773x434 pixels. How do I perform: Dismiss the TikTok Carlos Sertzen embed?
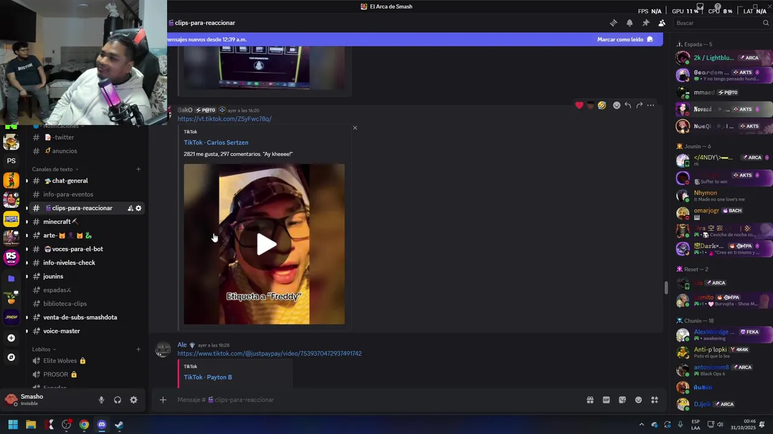(354, 128)
